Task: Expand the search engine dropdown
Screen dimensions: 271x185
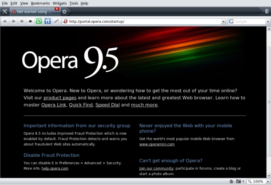Action: pyautogui.click(x=268, y=21)
